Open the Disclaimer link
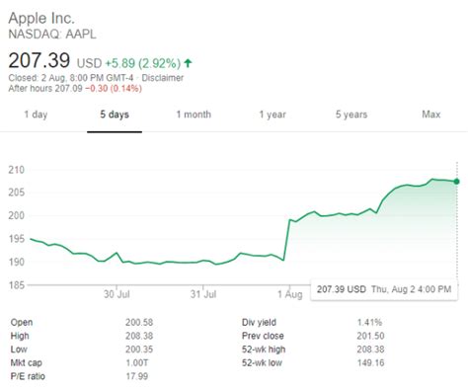 163,78
